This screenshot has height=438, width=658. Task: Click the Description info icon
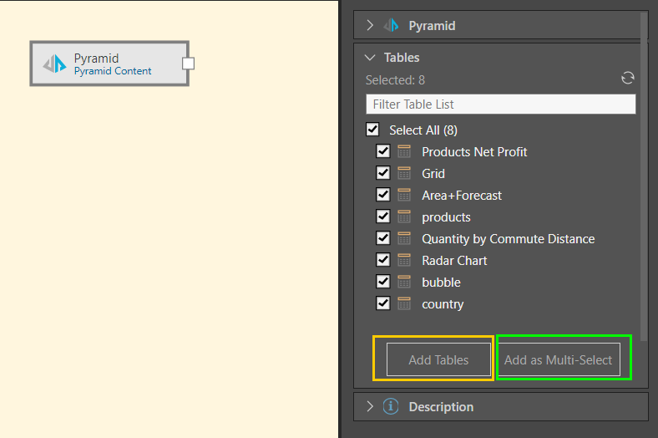[x=391, y=407]
